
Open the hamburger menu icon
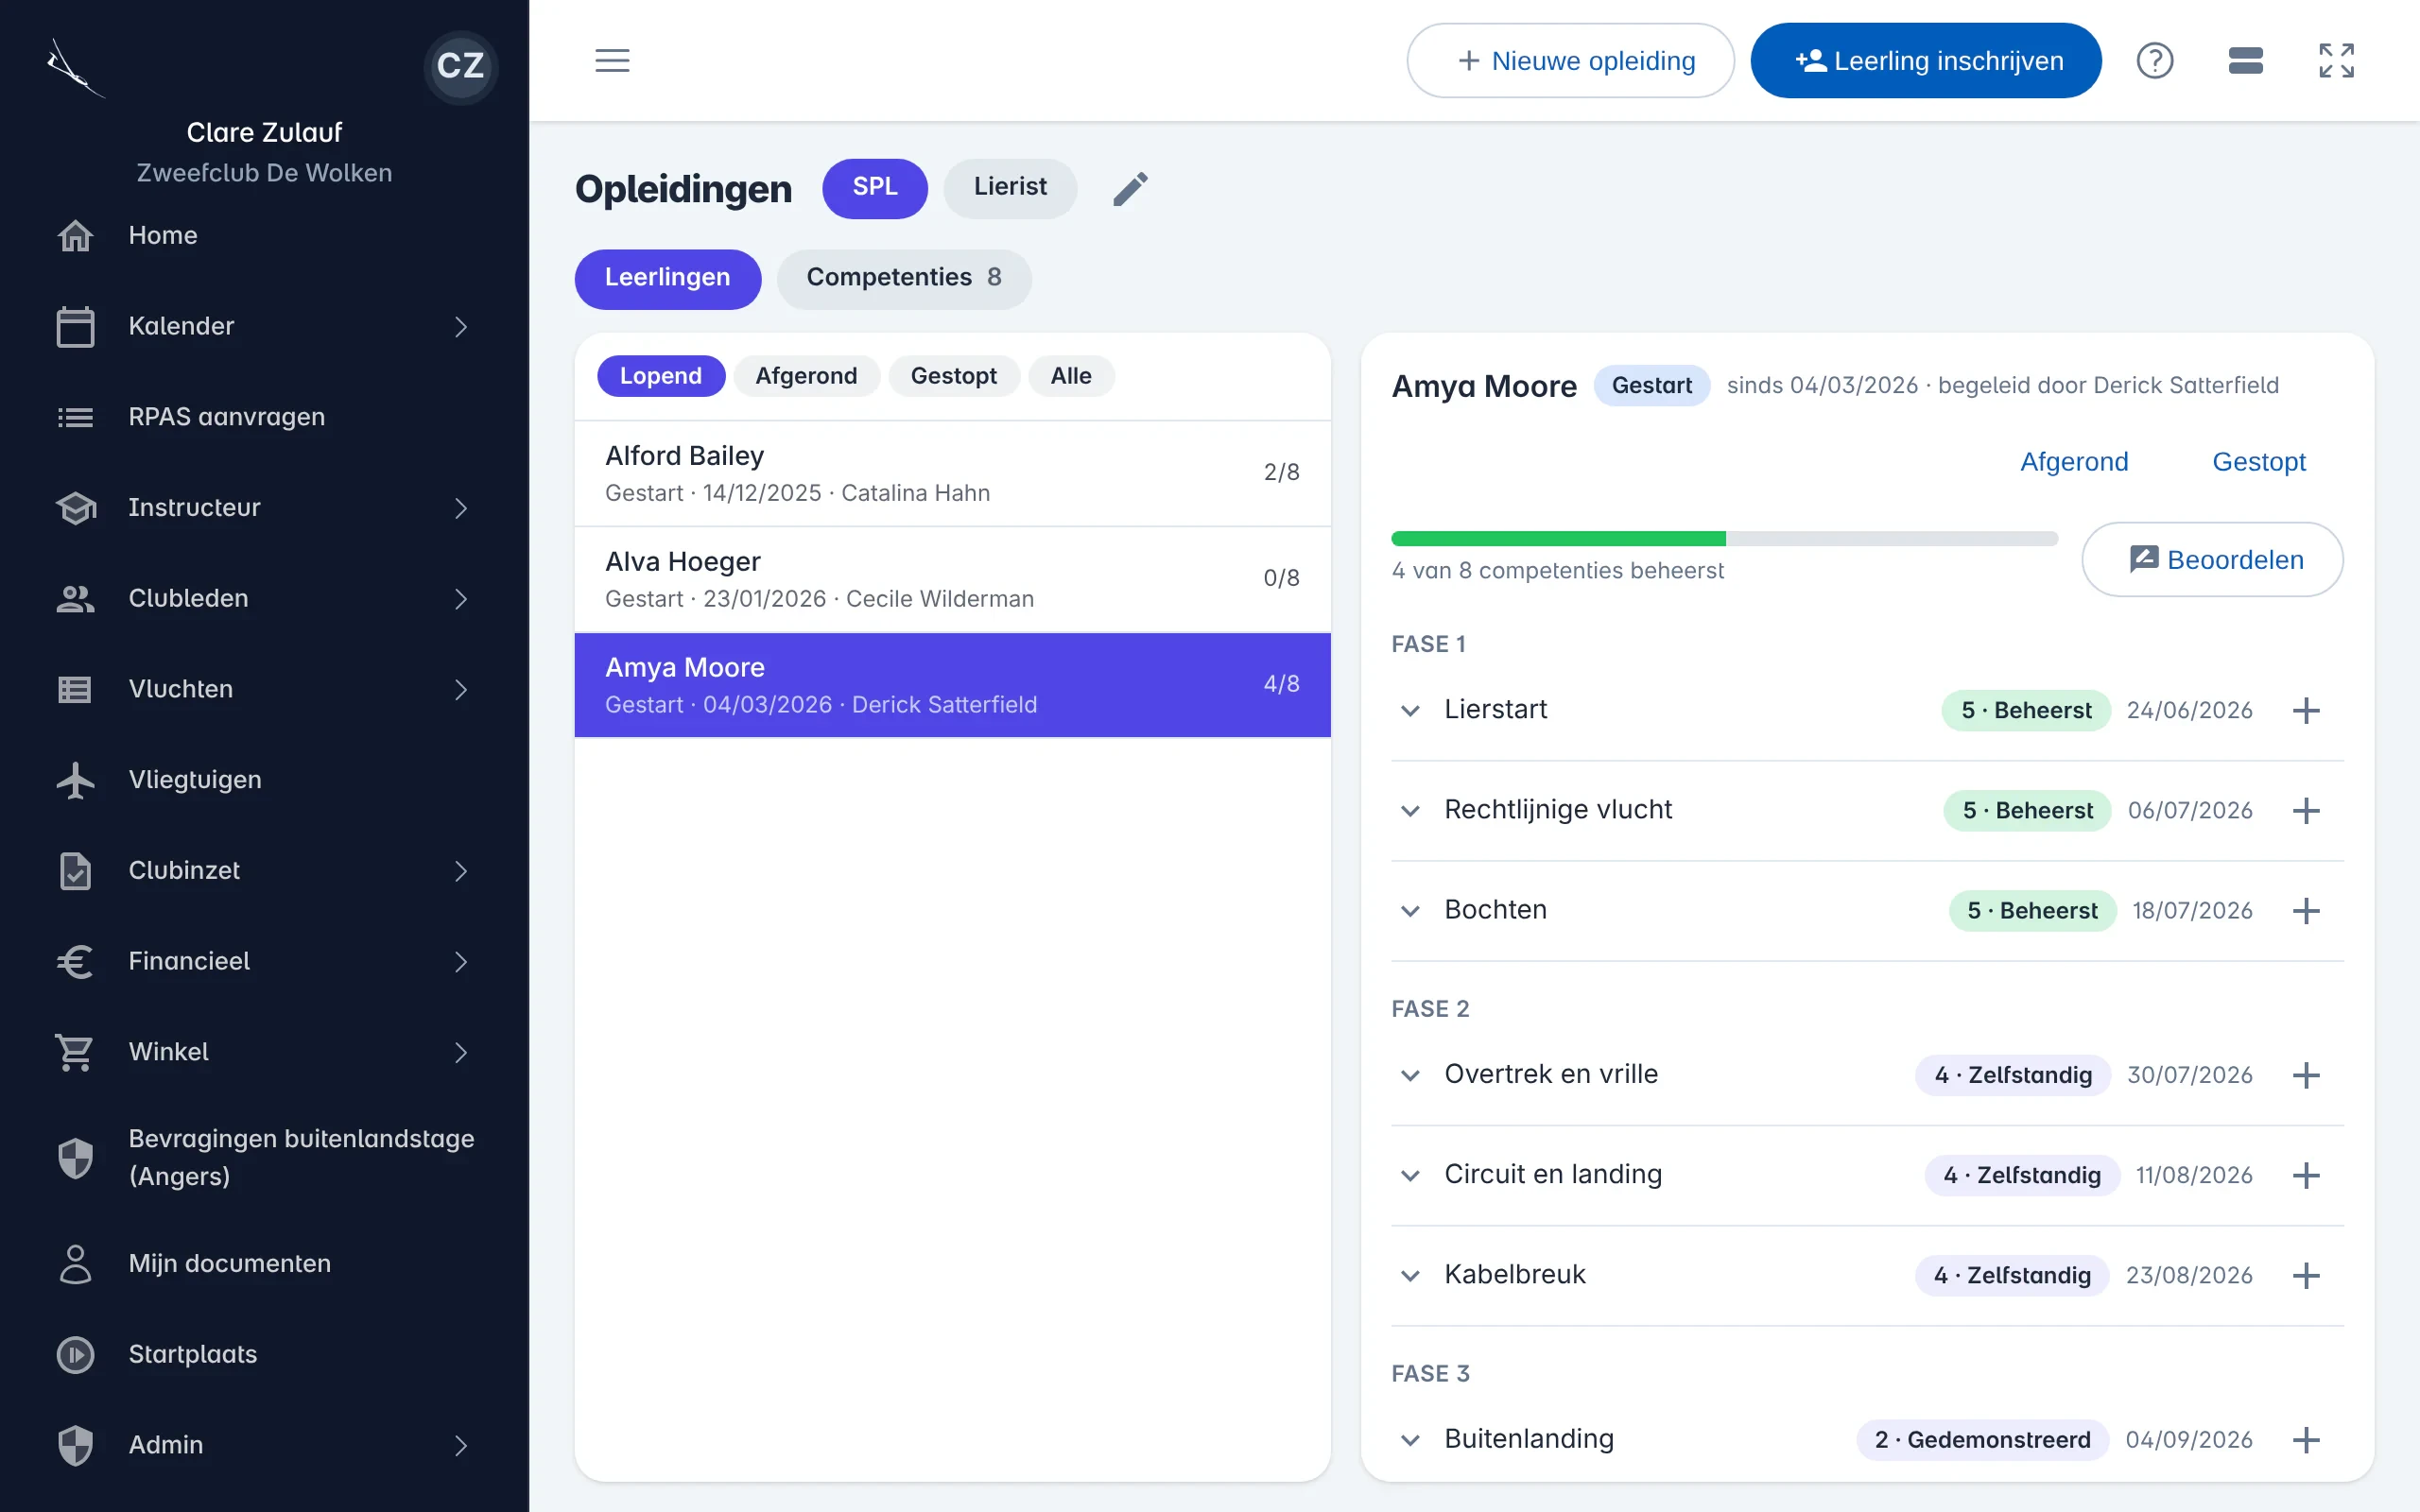click(x=612, y=60)
